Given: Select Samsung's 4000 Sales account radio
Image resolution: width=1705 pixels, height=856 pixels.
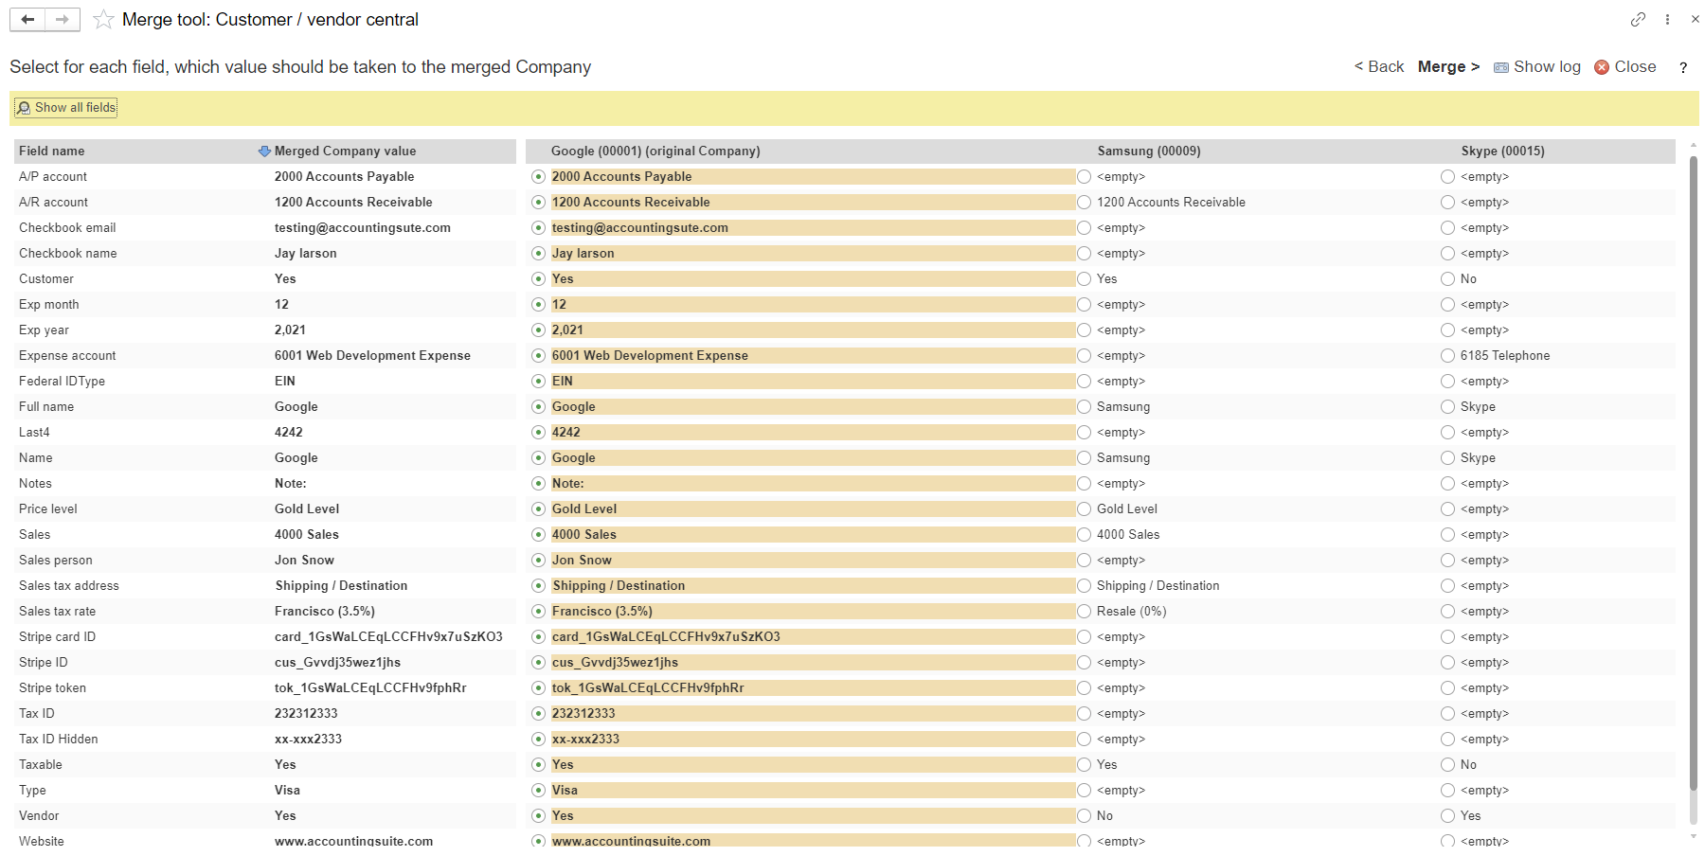Looking at the screenshot, I should 1085,535.
